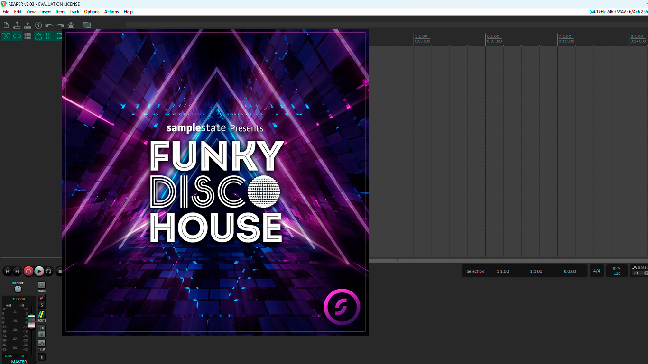Screen dimensions: 648x364
Task: Open the Help menu
Action: (x=128, y=11)
